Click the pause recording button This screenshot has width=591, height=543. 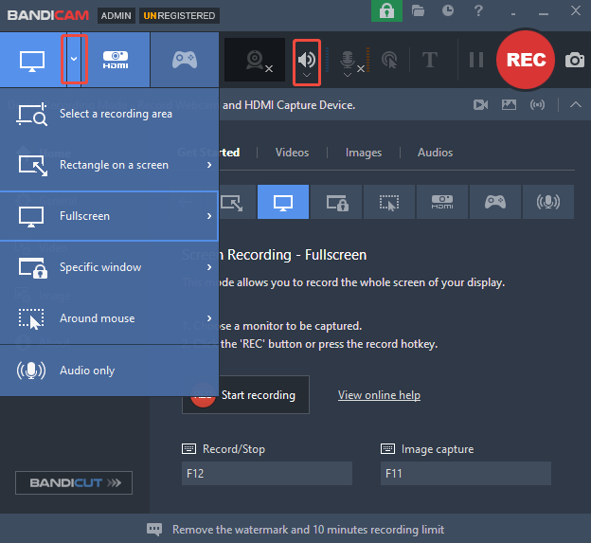[476, 60]
